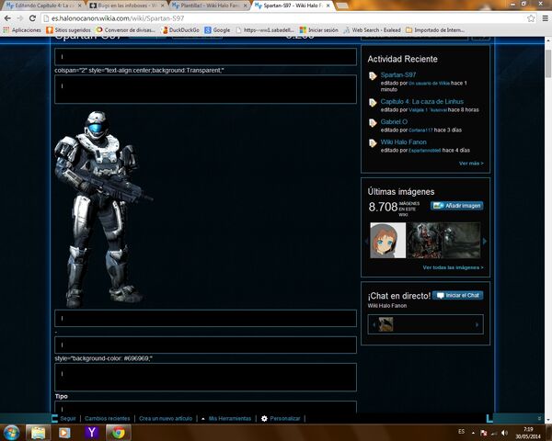This screenshot has width=552, height=441.
Task: Click the edit icon beside Wiki Halo Fanon entry
Action: 373,143
